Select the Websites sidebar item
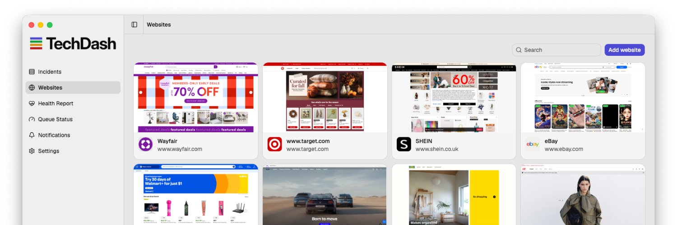677x225 pixels. click(x=73, y=88)
